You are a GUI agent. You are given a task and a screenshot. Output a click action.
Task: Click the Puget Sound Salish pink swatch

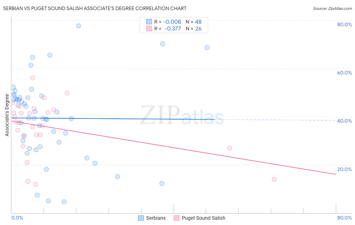[176, 218]
